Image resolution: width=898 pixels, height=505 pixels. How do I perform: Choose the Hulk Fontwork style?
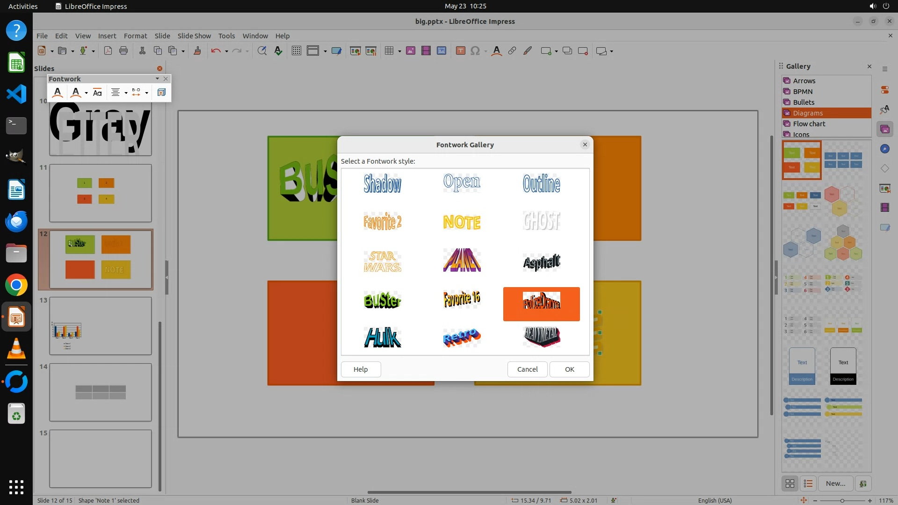[x=382, y=337]
